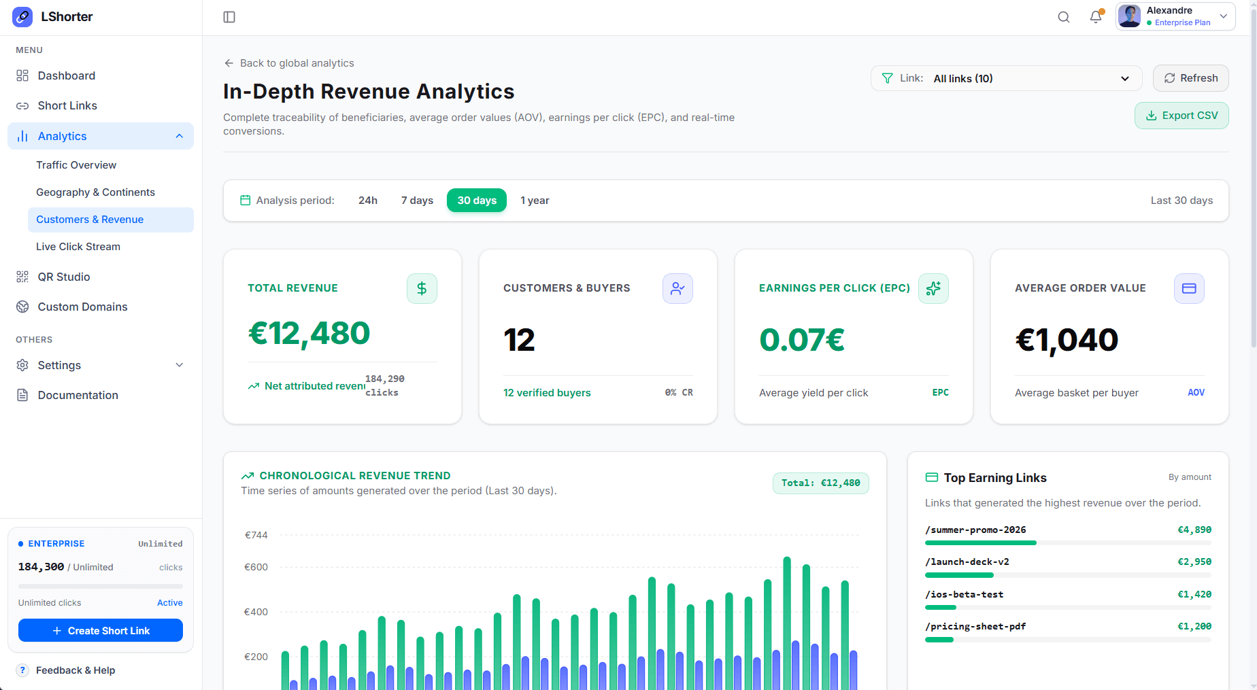Open Short Links menu item
The width and height of the screenshot is (1257, 690).
pos(101,105)
